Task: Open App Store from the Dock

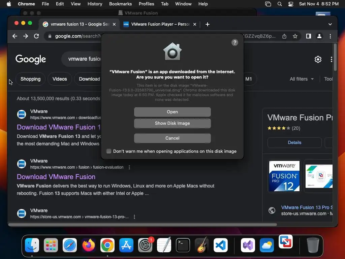Action: pos(126,245)
